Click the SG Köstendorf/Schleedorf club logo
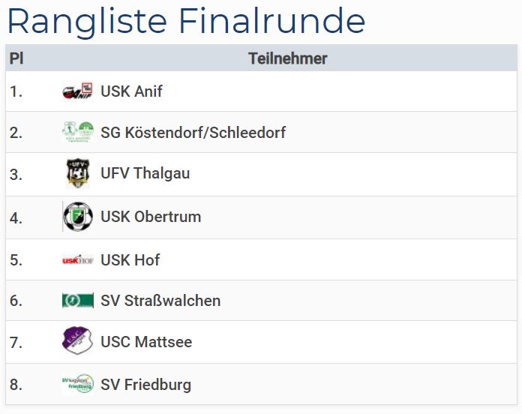 [x=77, y=132]
